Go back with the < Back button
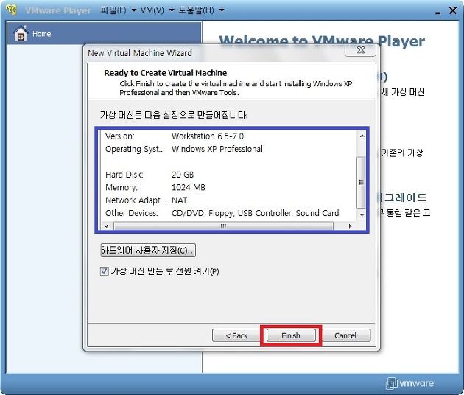The height and width of the screenshot is (395, 464). point(236,335)
